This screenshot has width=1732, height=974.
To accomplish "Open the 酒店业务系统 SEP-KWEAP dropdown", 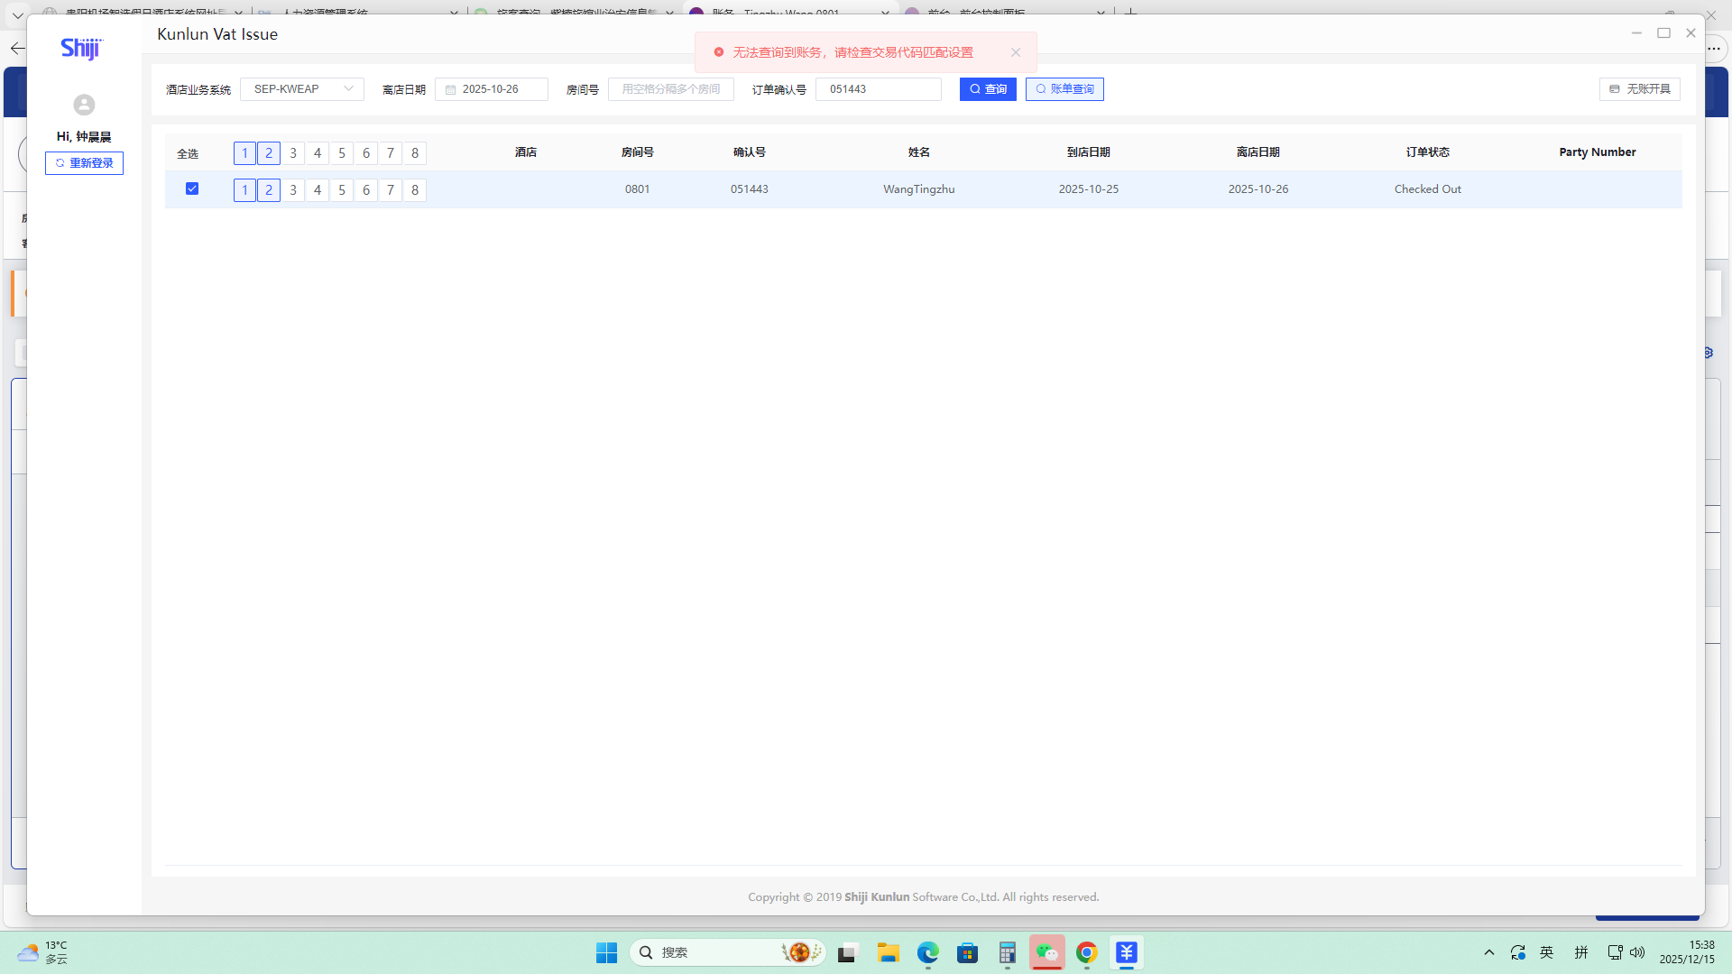I will click(302, 89).
